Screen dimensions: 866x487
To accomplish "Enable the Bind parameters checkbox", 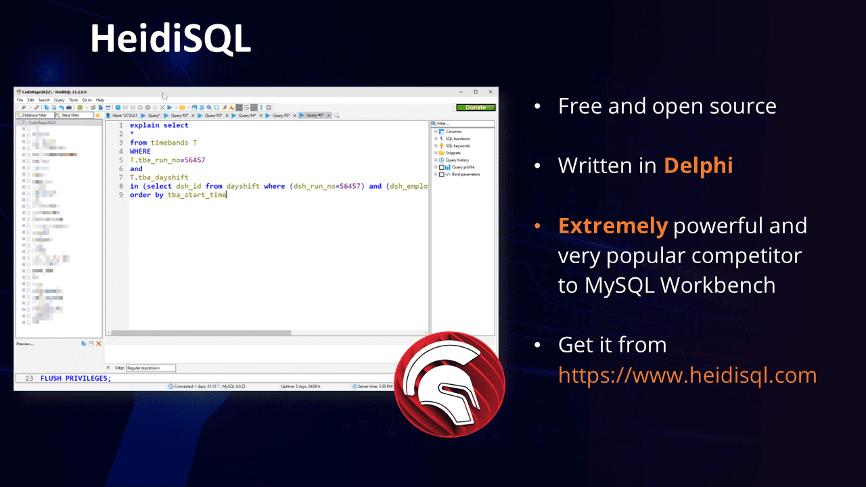I will pos(442,175).
